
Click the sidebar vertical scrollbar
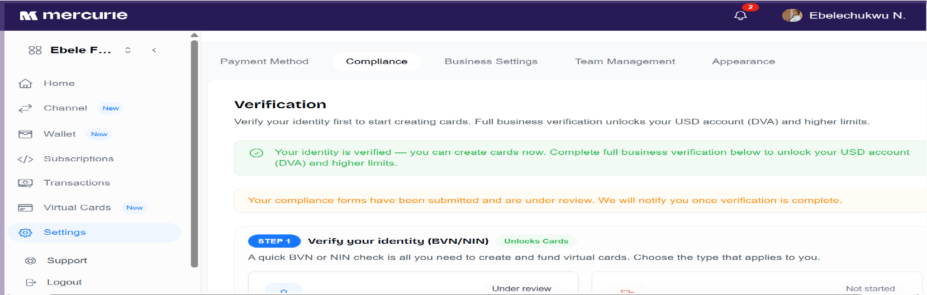coord(194,153)
